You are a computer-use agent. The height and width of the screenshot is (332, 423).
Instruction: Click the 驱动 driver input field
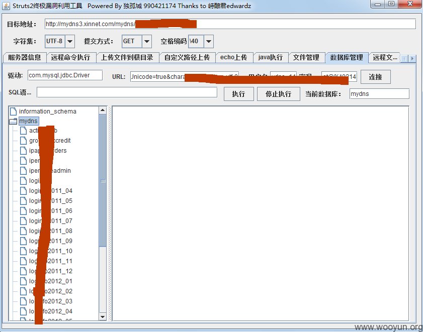click(65, 75)
